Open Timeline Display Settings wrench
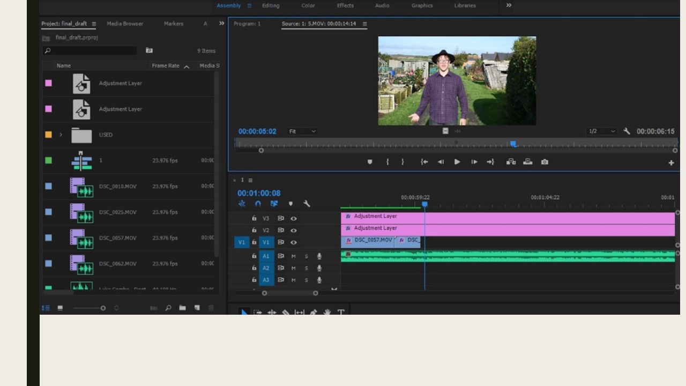Screen dimensions: 686x386 (x=307, y=204)
